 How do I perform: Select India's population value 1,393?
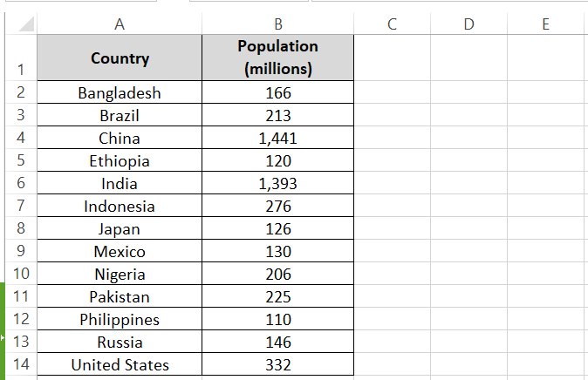tap(277, 184)
